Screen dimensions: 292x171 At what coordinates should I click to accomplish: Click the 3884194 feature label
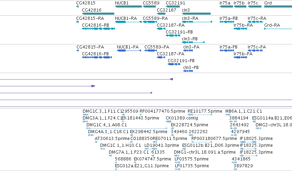click(239, 118)
